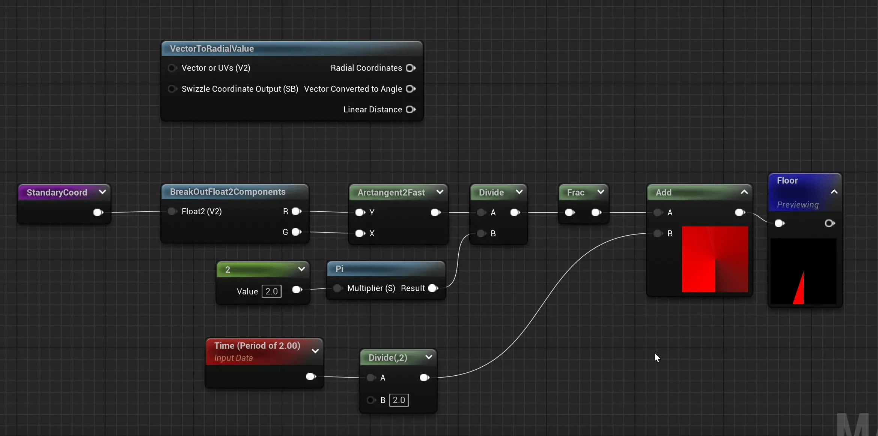The height and width of the screenshot is (436, 878).
Task: Click the Linear Distance output pin
Action: pyautogui.click(x=410, y=110)
